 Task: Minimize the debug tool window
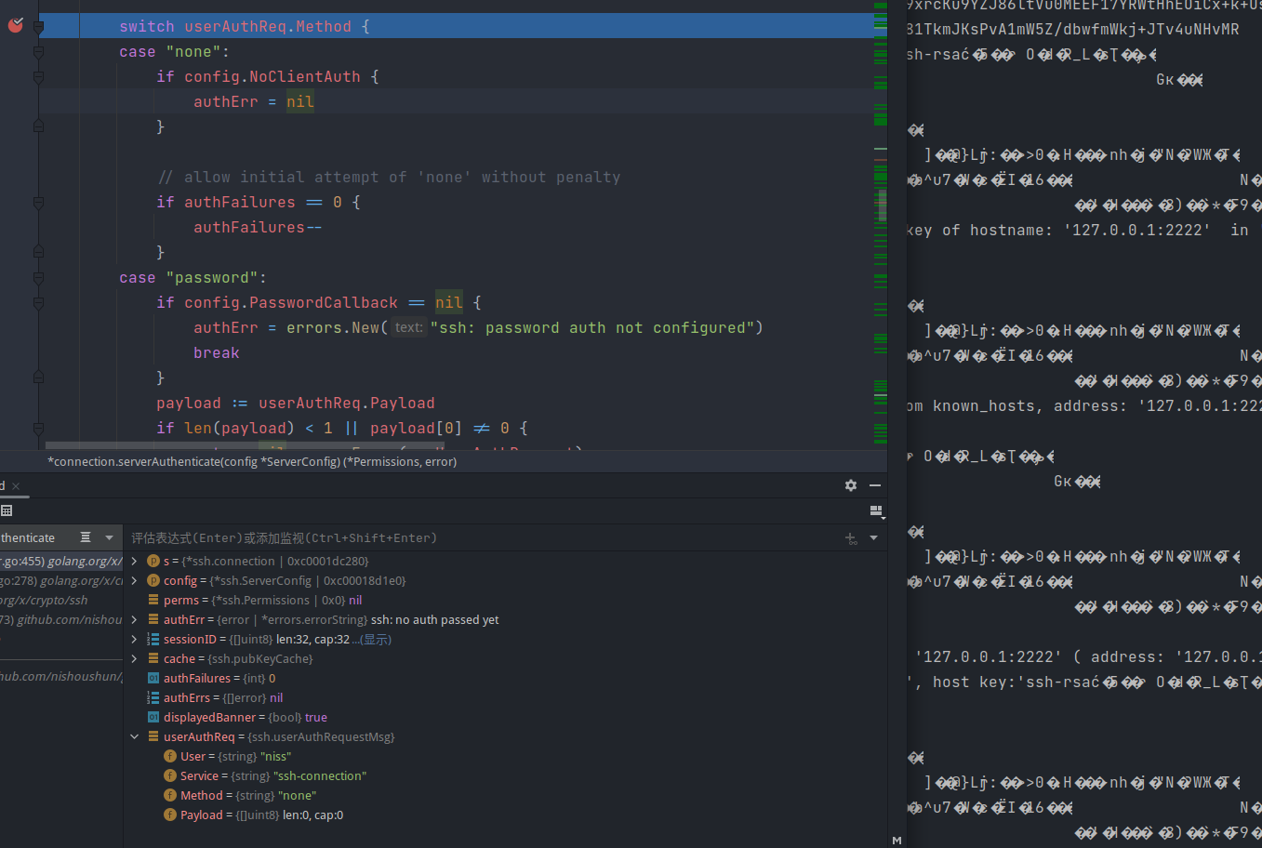pyautogui.click(x=875, y=485)
